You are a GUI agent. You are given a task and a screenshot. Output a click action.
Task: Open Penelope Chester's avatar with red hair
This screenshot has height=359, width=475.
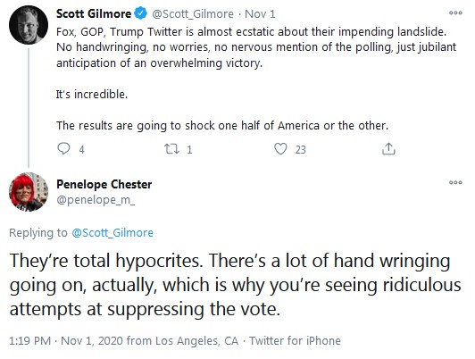click(x=29, y=192)
